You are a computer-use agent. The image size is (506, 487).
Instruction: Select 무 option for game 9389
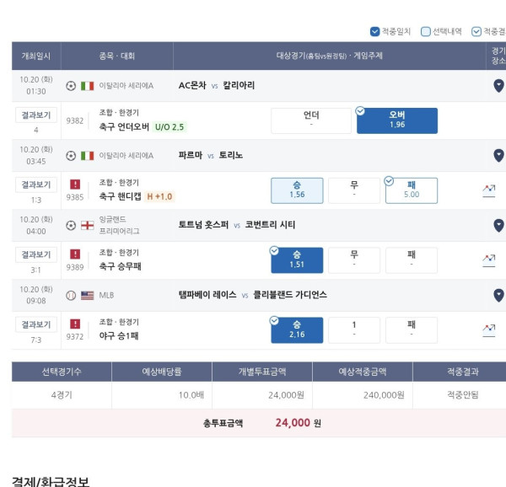click(x=354, y=260)
